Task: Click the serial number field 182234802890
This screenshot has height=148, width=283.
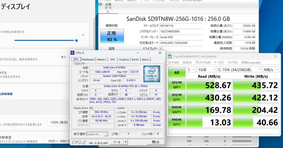Action: click(181, 31)
